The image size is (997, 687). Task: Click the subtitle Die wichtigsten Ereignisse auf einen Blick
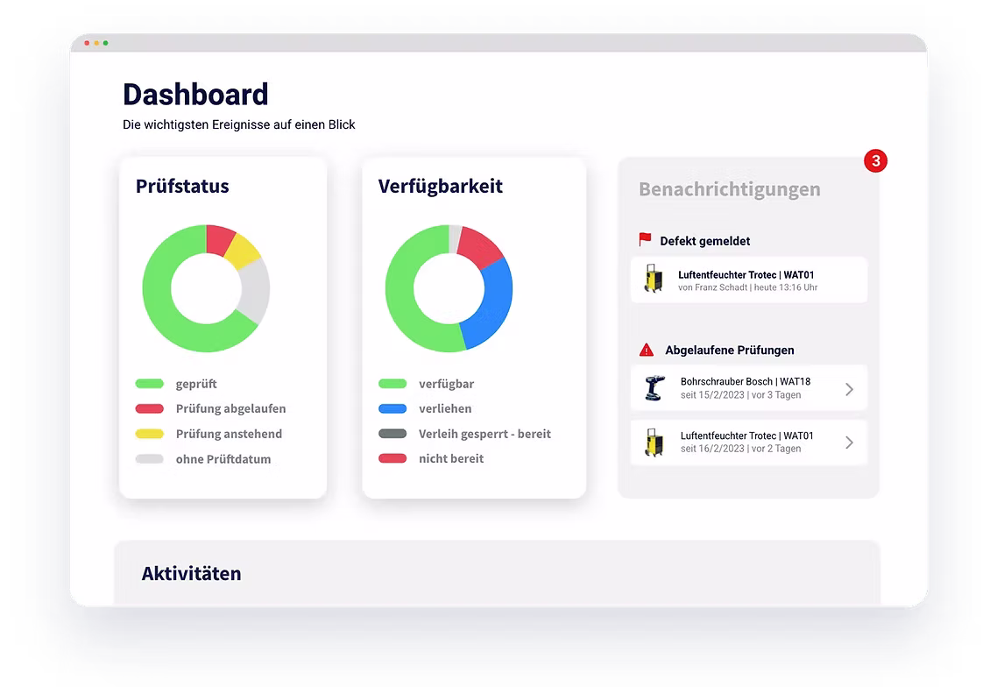[x=239, y=124]
